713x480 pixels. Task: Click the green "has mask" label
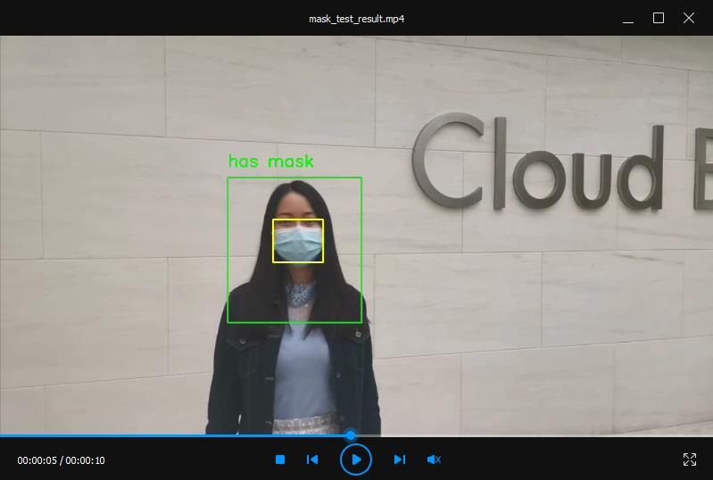(270, 161)
